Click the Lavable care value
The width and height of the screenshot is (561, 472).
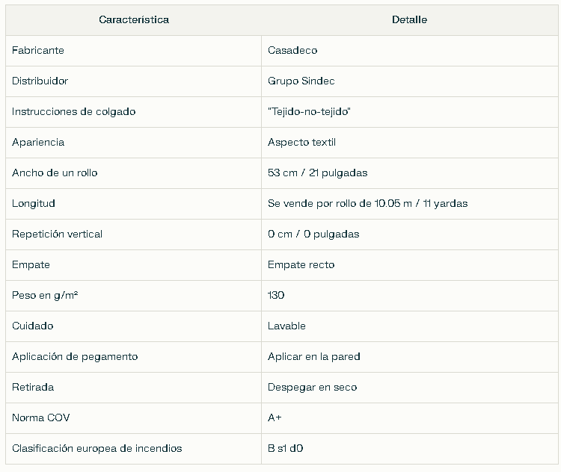click(286, 326)
